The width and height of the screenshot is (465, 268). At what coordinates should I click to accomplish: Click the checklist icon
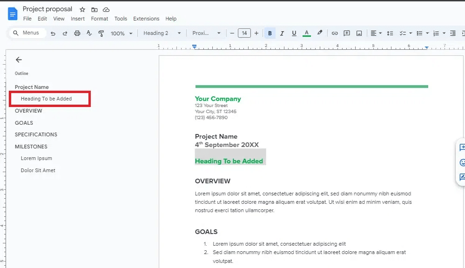(403, 33)
